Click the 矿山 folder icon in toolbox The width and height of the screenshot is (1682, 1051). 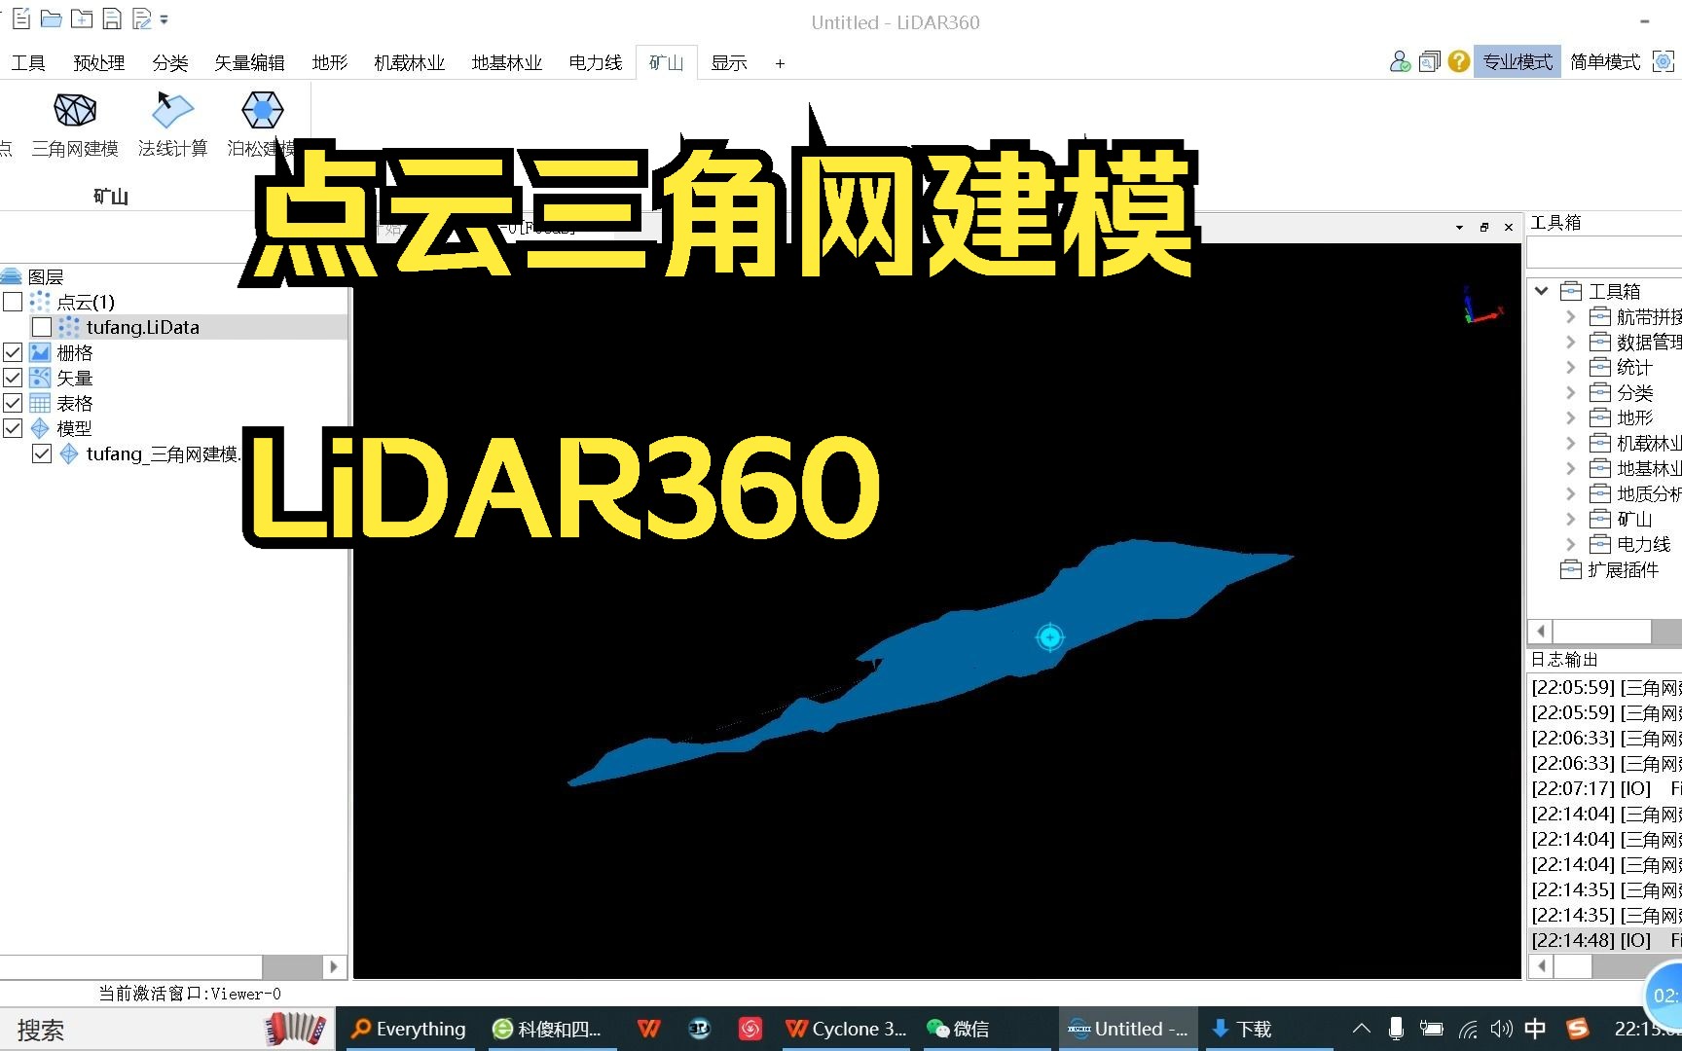1600,519
